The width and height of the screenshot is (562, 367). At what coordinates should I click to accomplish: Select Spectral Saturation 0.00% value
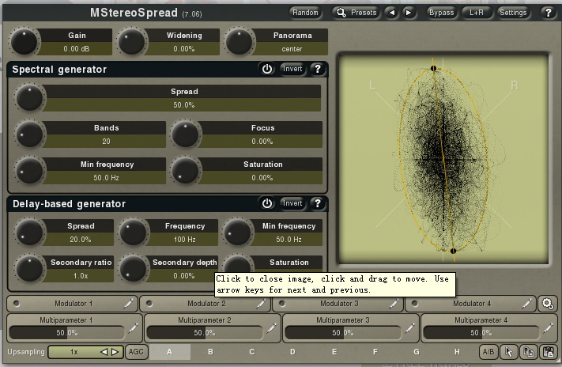262,178
